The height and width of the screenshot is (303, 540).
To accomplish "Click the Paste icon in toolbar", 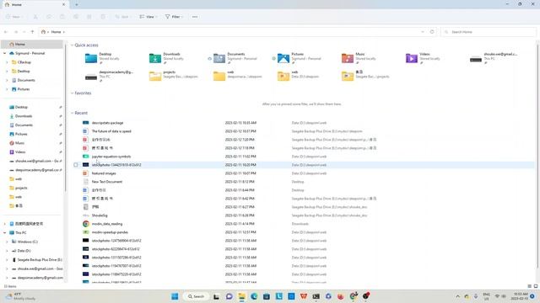I will coord(62,17).
